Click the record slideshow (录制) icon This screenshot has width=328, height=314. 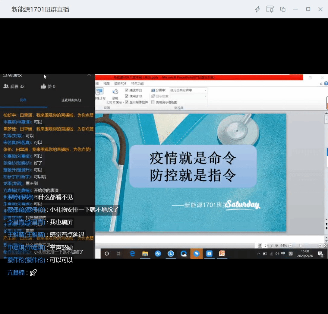click(x=115, y=92)
